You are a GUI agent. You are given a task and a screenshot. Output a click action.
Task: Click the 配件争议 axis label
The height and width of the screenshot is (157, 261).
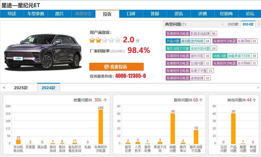pyautogui.click(x=183, y=149)
